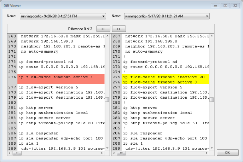Click left pane vertical scrollbar up arrow
The height and width of the screenshot is (162, 243).
[x=107, y=36]
